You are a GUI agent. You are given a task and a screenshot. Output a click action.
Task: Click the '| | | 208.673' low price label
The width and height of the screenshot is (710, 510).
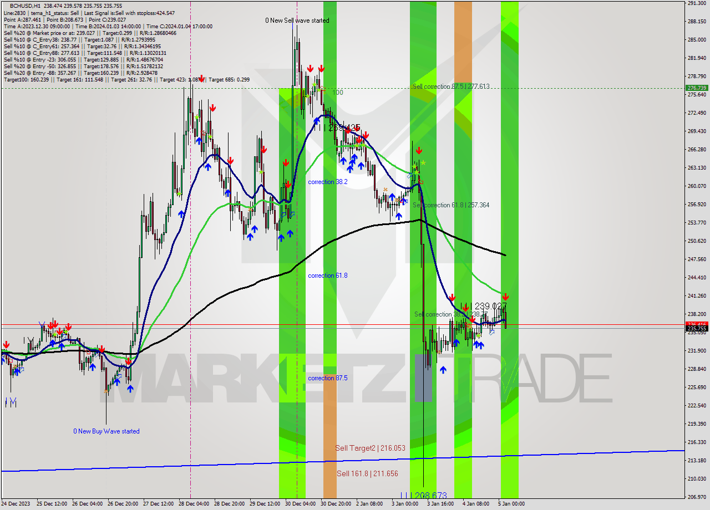[x=423, y=495]
